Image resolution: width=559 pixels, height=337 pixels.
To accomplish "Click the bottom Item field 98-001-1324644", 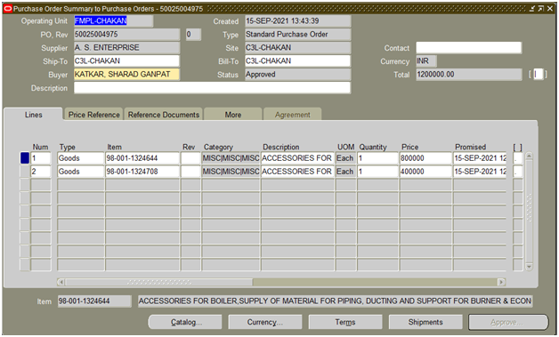I will [94, 301].
